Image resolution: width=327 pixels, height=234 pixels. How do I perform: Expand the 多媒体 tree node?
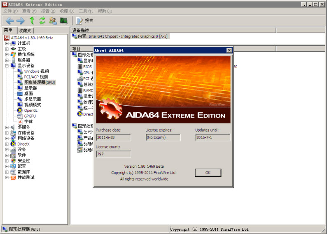click(x=7, y=127)
